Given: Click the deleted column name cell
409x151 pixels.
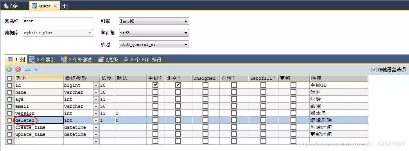Looking at the screenshot, I should [x=39, y=120].
